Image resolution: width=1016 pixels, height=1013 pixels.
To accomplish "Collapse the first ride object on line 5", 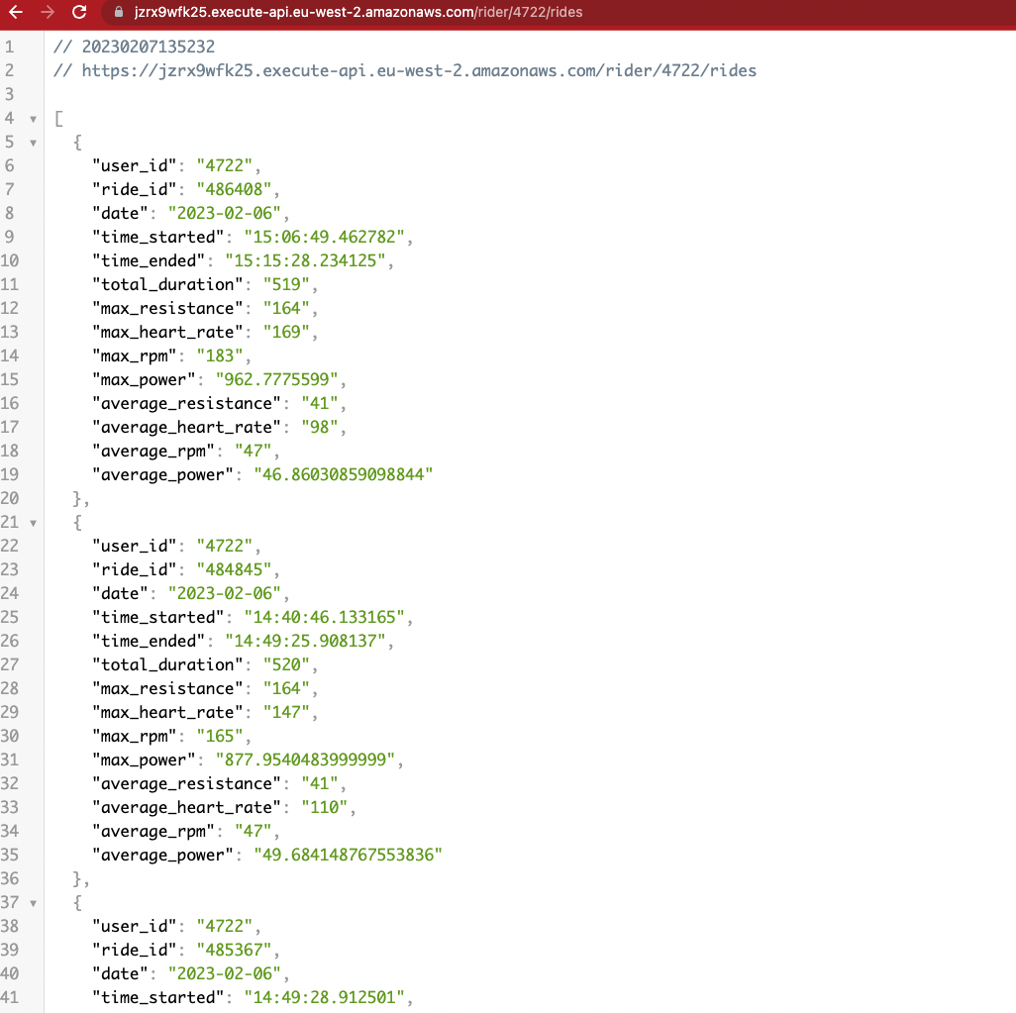I will [x=33, y=142].
